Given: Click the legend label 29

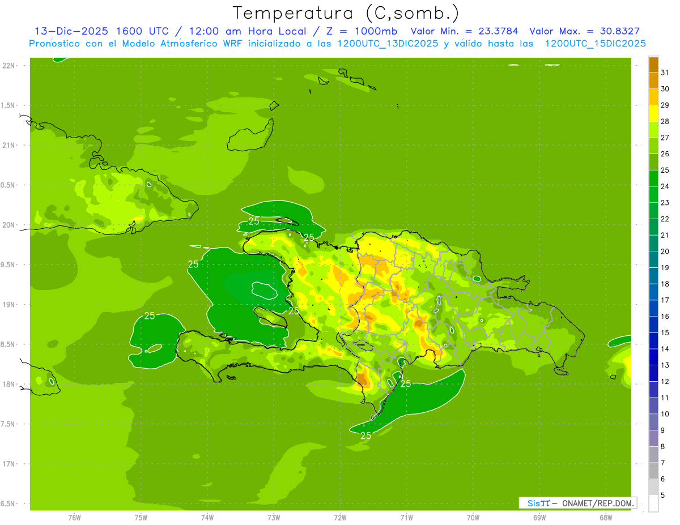Looking at the screenshot, I should [x=665, y=105].
